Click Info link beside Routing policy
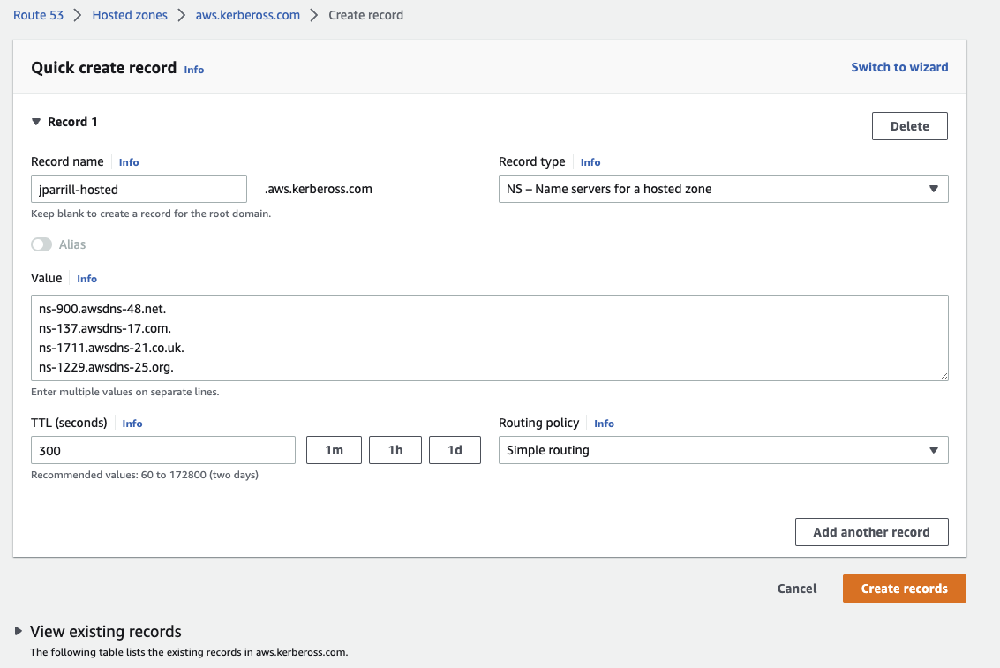The height and width of the screenshot is (668, 1000). coord(604,424)
